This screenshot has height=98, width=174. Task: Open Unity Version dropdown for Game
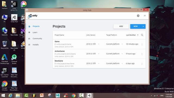click(x=99, y=44)
